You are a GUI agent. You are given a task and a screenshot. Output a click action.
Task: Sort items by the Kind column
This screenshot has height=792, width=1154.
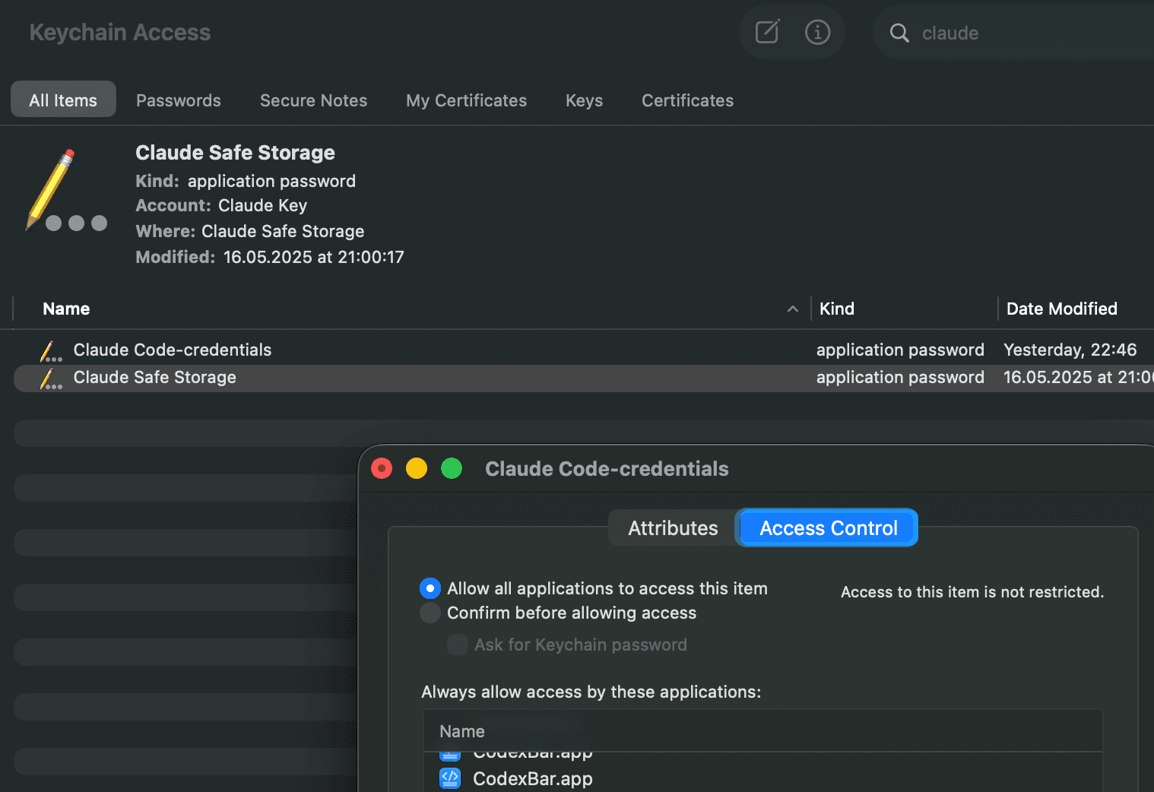(x=836, y=309)
